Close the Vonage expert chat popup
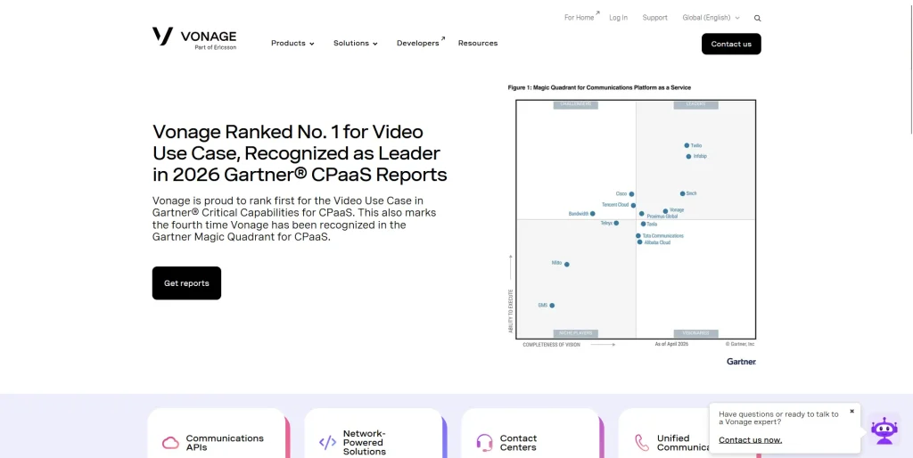913x458 pixels. point(851,411)
